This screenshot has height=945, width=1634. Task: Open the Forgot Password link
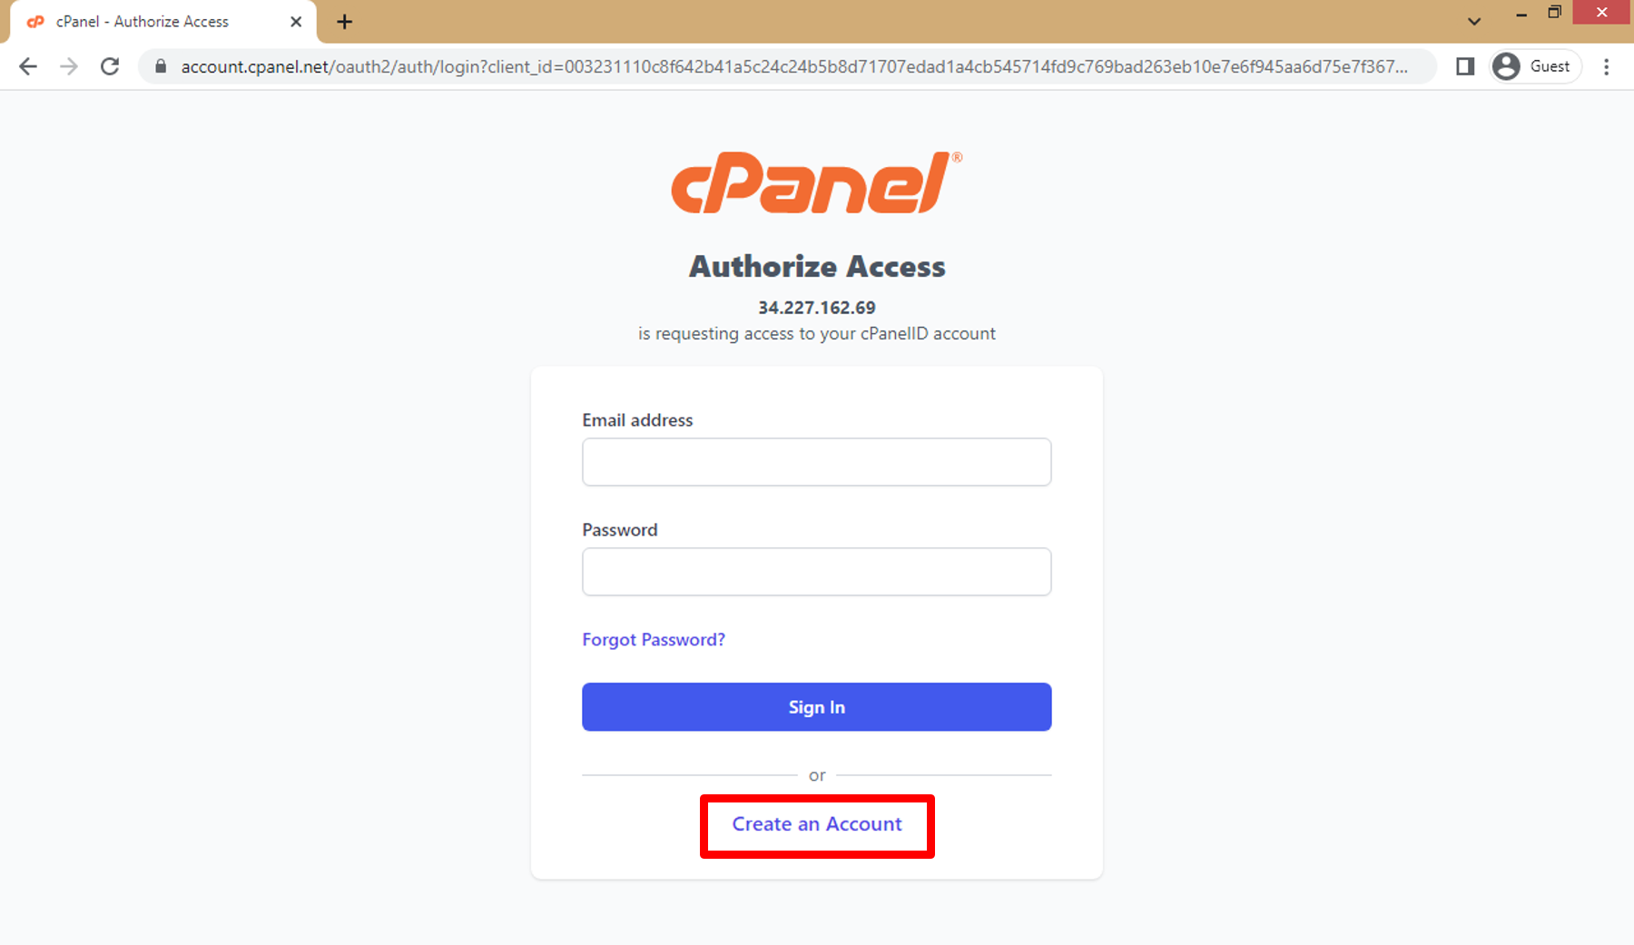coord(653,640)
